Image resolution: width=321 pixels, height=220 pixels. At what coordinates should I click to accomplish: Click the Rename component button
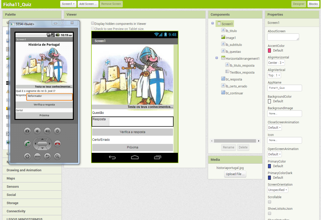point(229,147)
